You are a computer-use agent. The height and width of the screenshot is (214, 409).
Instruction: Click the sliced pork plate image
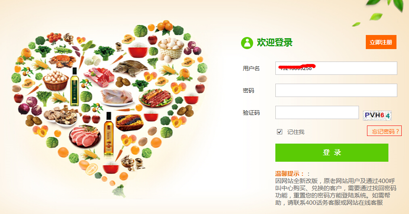(x=85, y=136)
